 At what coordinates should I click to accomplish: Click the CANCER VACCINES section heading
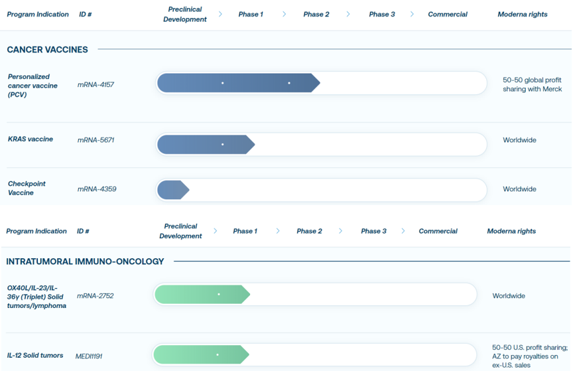47,49
